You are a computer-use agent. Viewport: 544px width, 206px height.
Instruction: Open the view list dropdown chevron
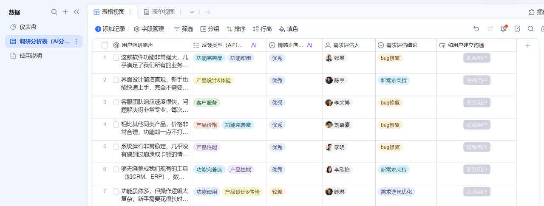click(192, 12)
